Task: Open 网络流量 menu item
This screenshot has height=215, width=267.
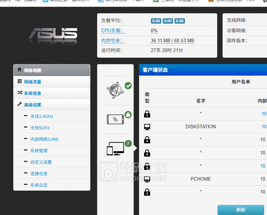Action: pos(52,82)
